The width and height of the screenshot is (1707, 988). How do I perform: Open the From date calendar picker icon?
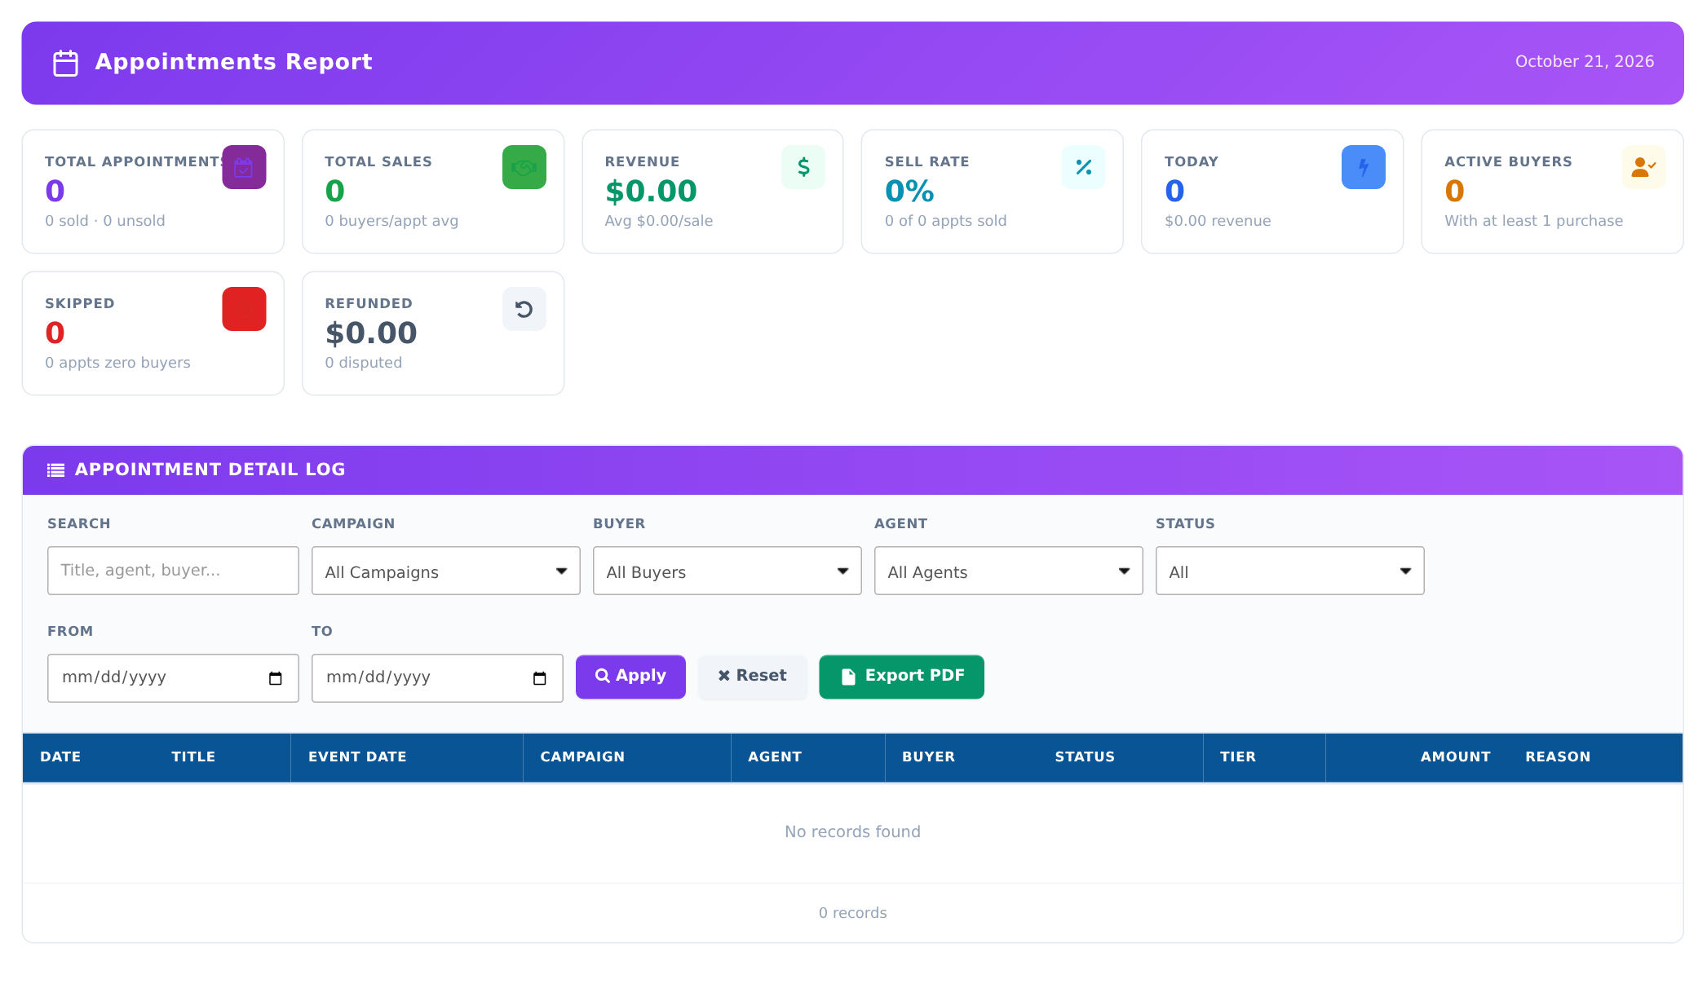(x=276, y=678)
